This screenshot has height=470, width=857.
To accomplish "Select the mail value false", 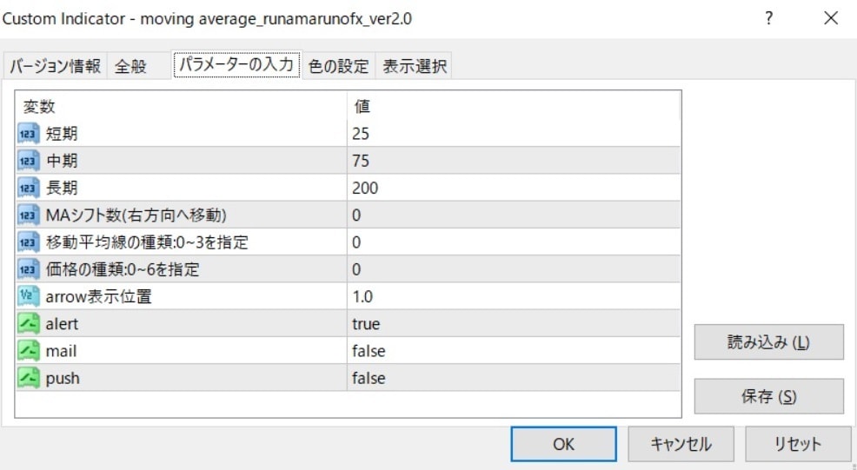I will click(514, 351).
